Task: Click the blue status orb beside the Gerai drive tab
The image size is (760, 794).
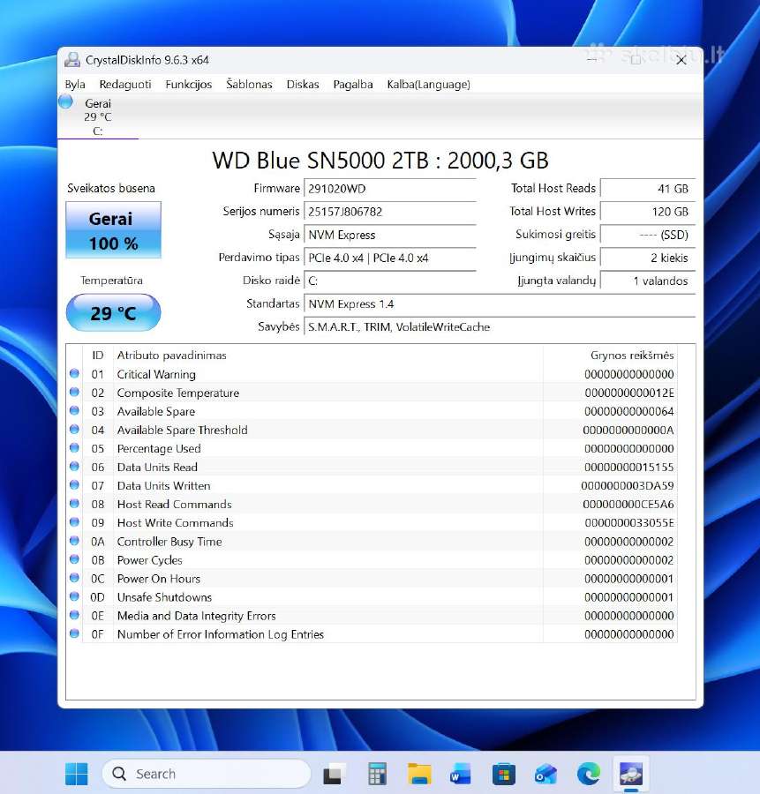Action: [66, 101]
